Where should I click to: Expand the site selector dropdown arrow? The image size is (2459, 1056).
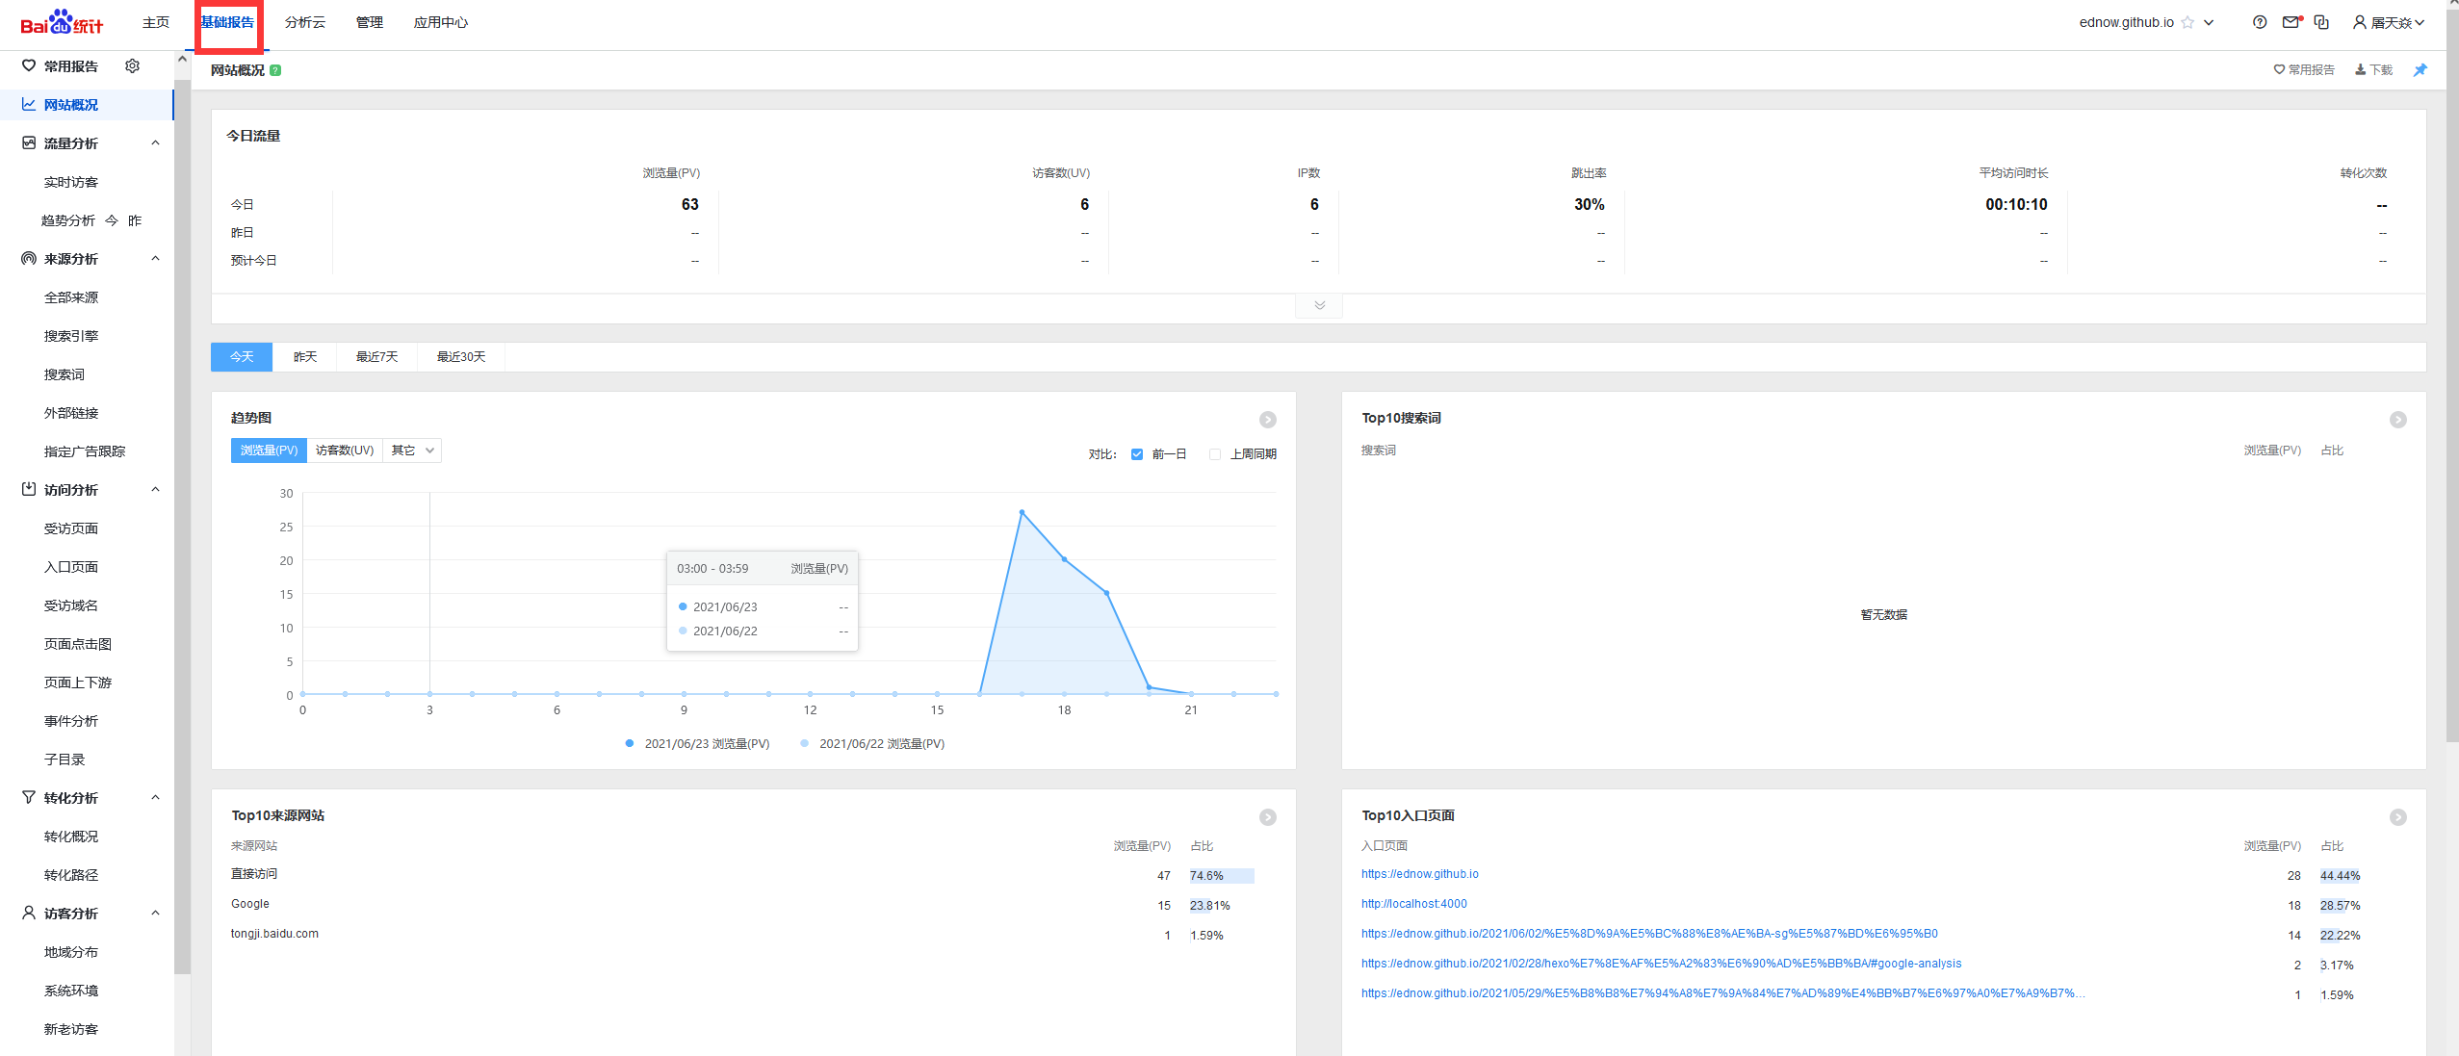(x=2209, y=22)
